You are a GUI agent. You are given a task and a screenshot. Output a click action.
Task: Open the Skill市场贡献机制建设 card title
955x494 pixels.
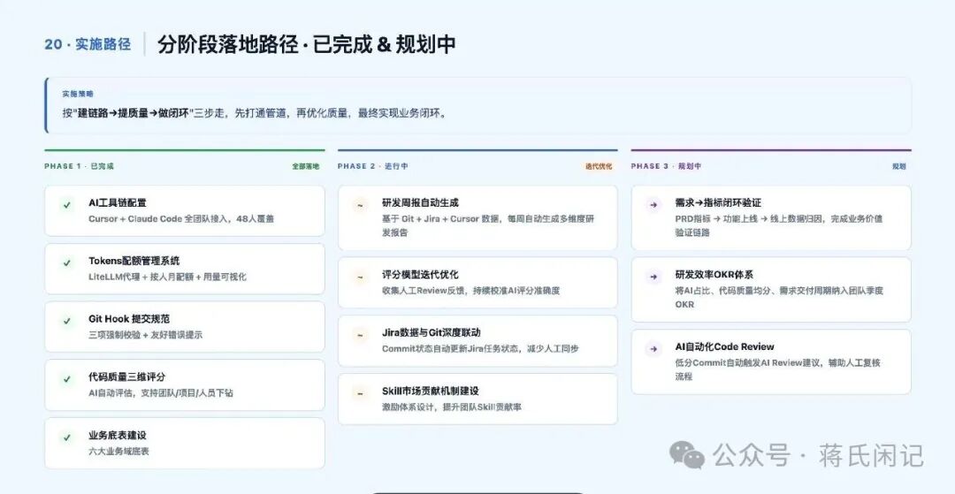tap(431, 391)
